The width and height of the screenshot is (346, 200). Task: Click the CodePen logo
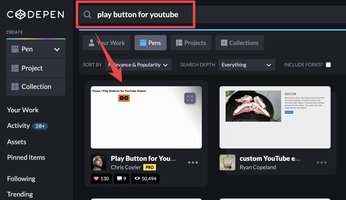35,14
